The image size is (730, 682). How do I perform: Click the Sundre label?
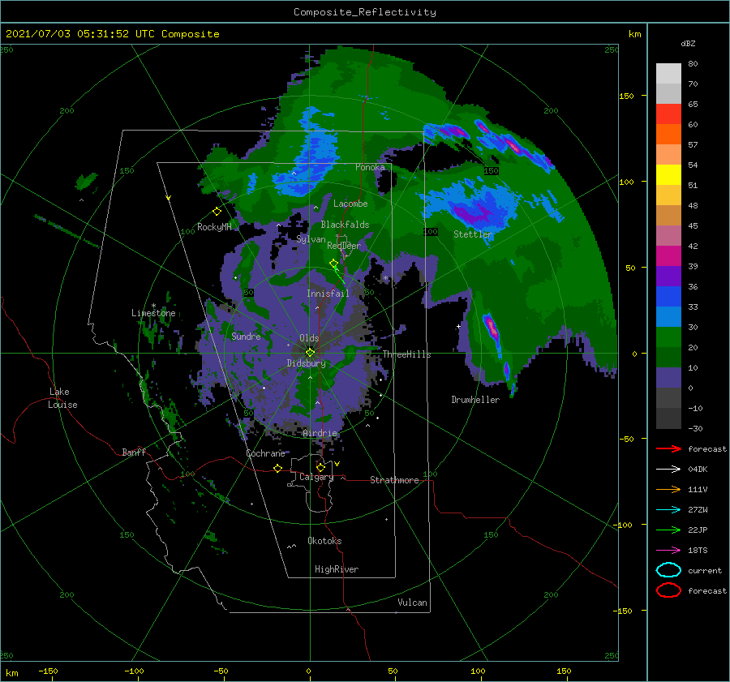coord(246,336)
